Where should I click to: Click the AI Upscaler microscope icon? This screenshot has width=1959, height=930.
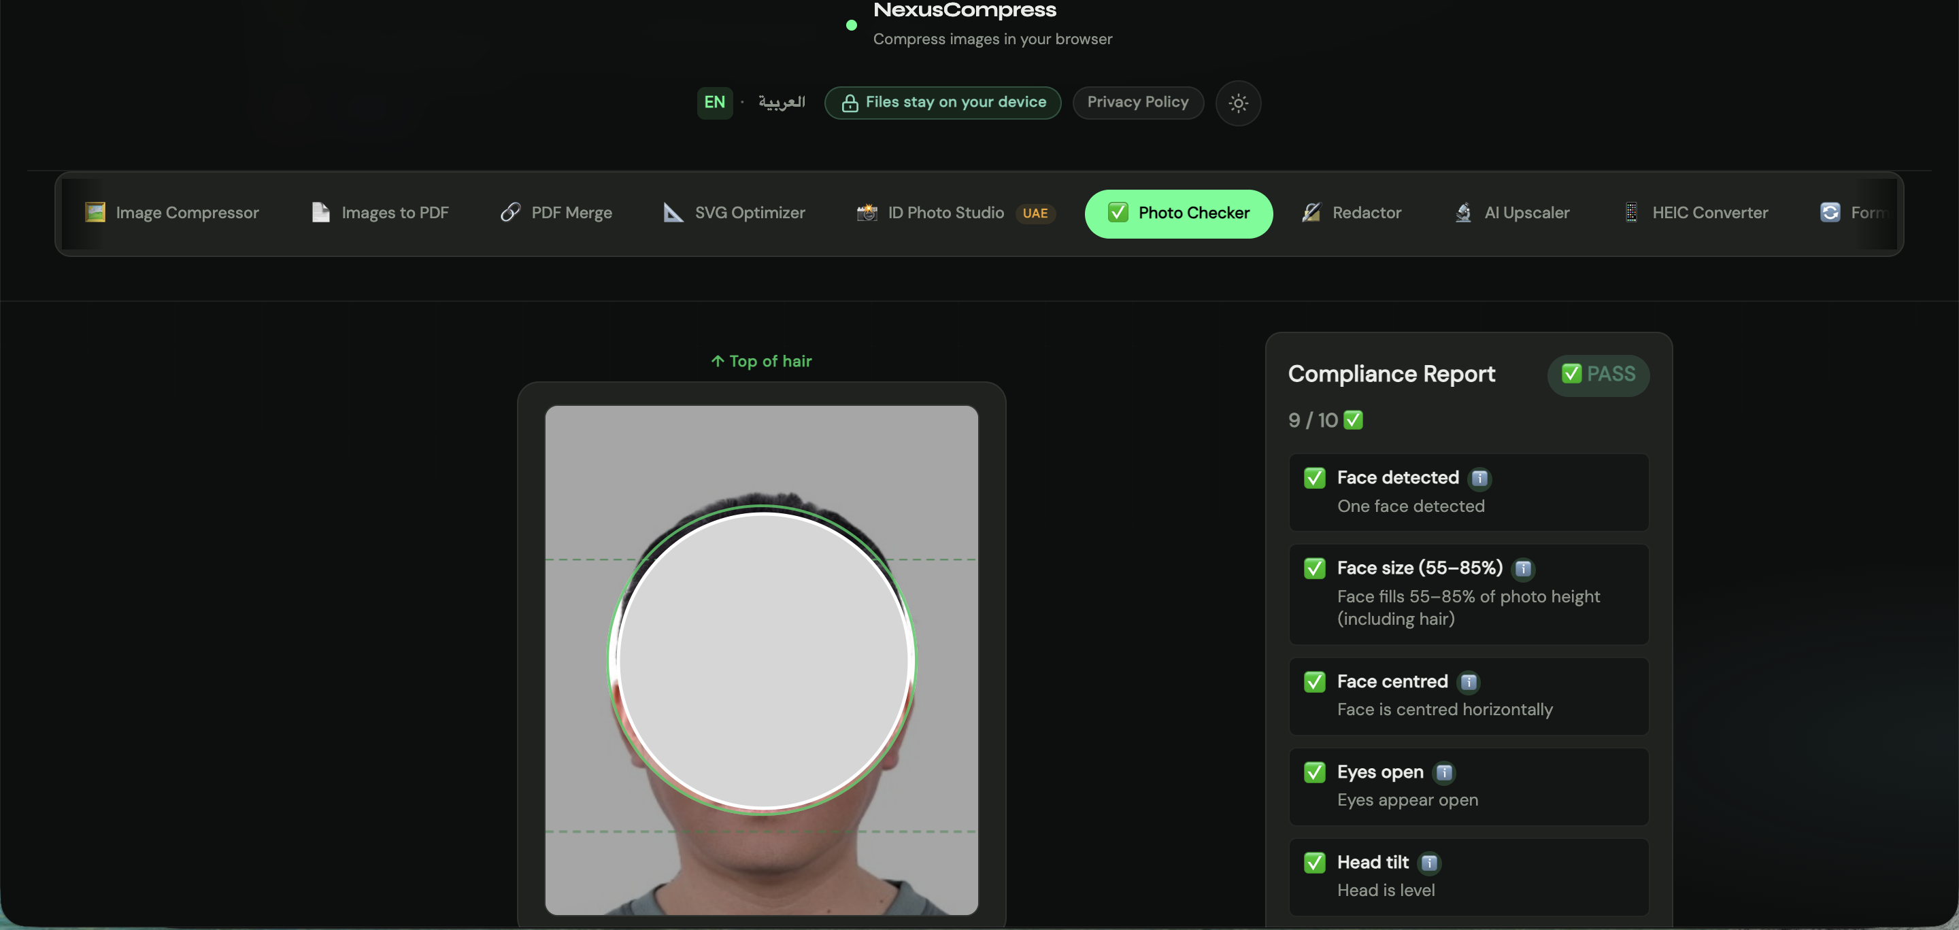(1463, 213)
